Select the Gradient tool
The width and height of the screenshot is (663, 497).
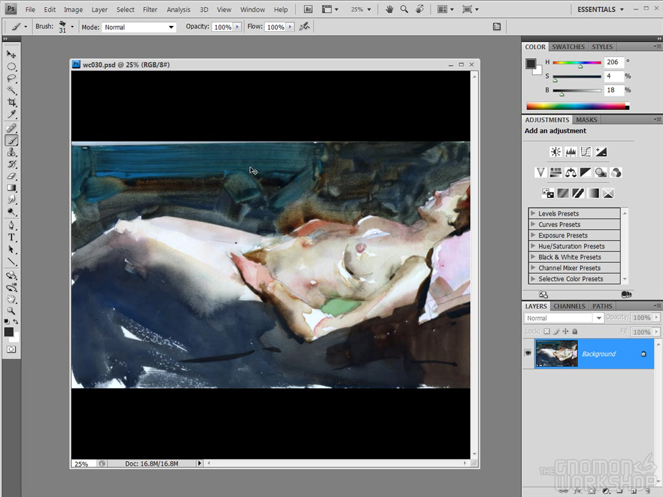(12, 188)
